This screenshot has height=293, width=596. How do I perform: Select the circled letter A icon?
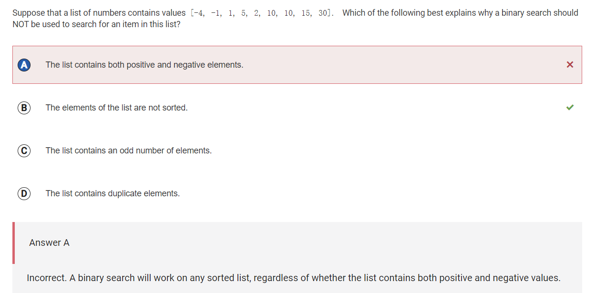pos(24,65)
